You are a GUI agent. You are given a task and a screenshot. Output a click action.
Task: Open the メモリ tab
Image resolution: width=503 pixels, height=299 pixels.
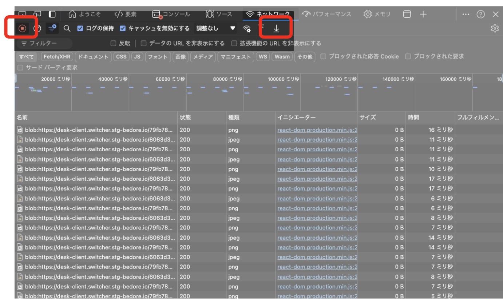pos(377,14)
